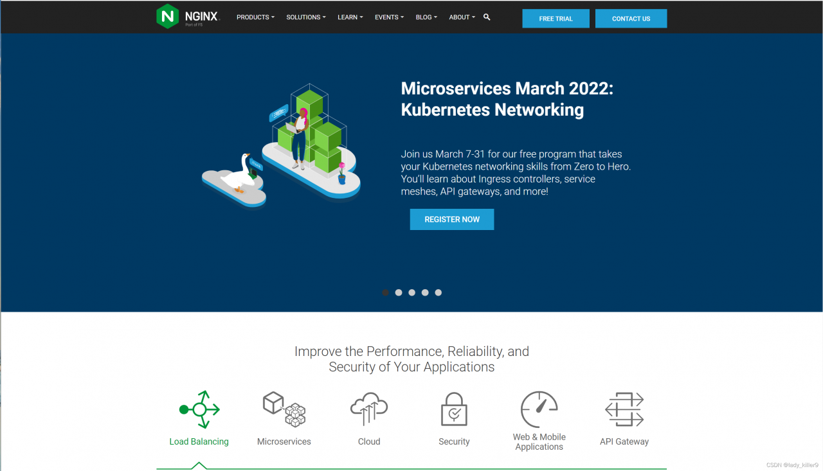823x471 pixels.
Task: Select the Cloud upload icon
Action: click(x=369, y=409)
